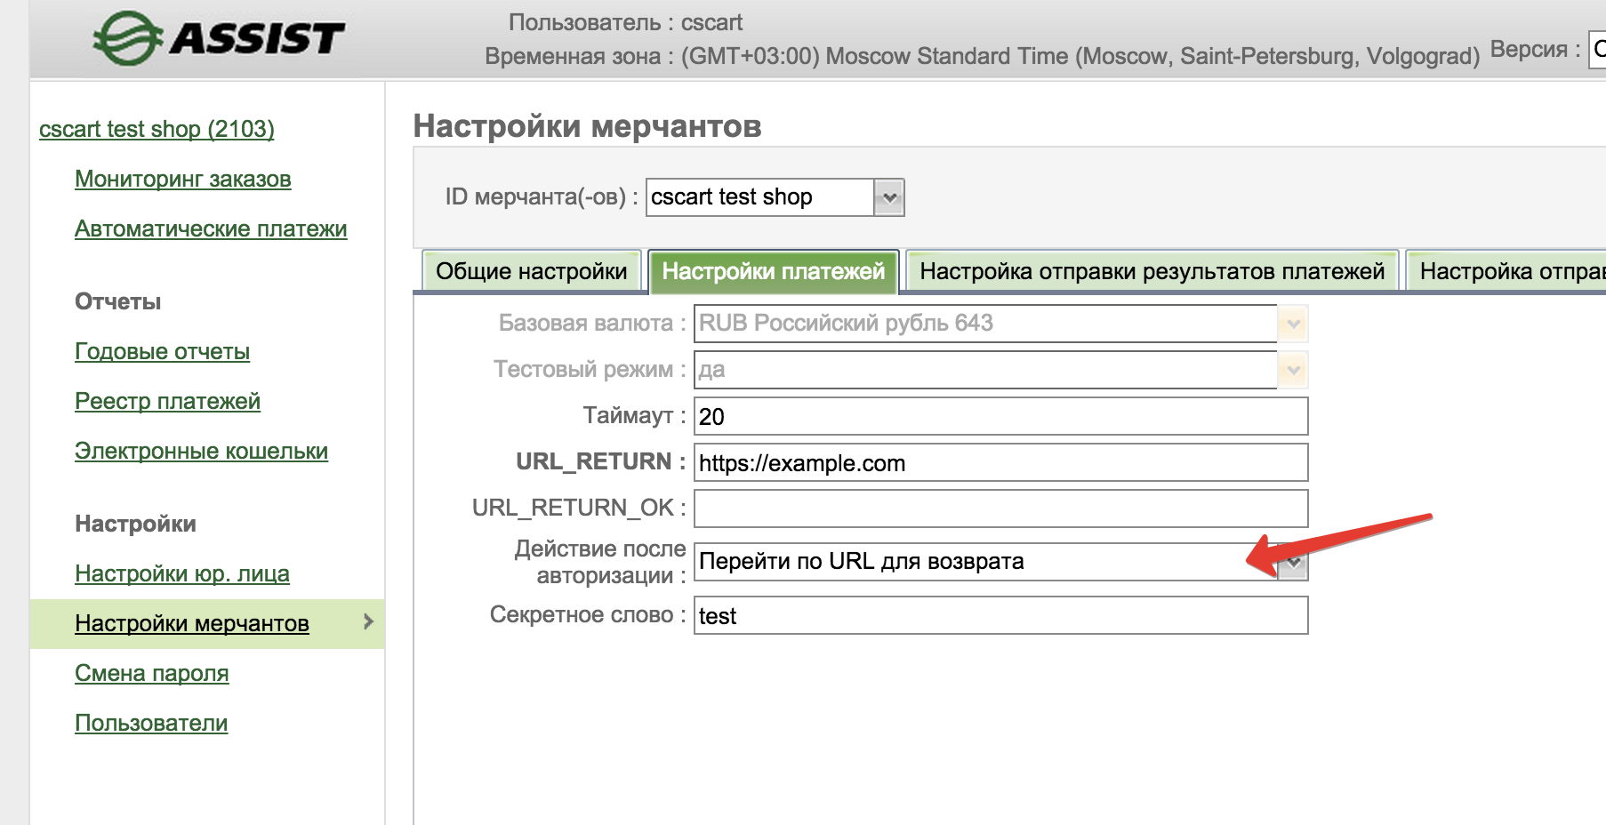The height and width of the screenshot is (825, 1606).
Task: Click the Секретное слово field
Action: 1000,615
